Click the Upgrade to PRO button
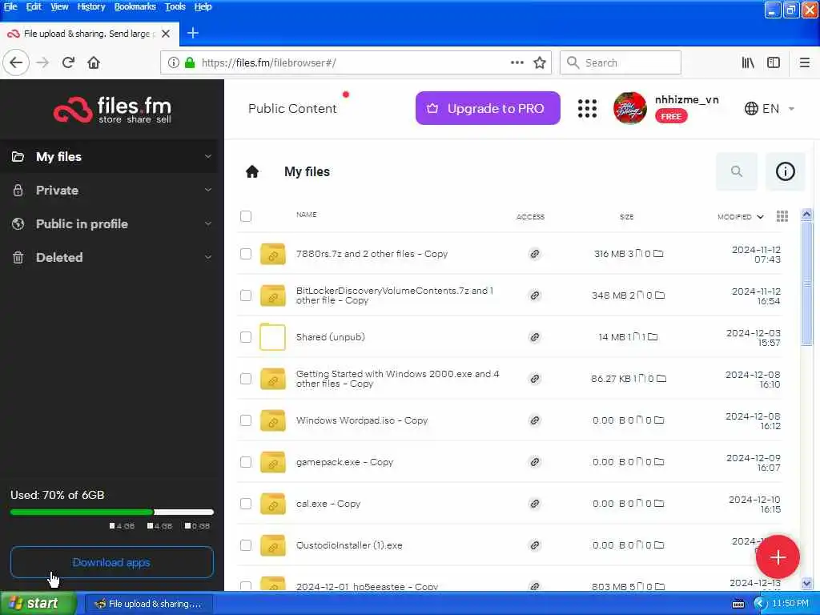This screenshot has height=615, width=820. [488, 108]
